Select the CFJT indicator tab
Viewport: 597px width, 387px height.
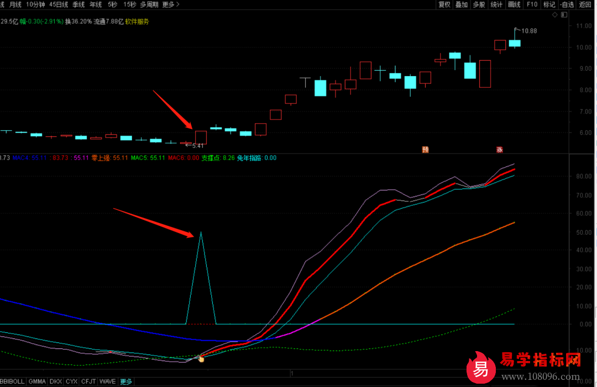[x=88, y=381]
